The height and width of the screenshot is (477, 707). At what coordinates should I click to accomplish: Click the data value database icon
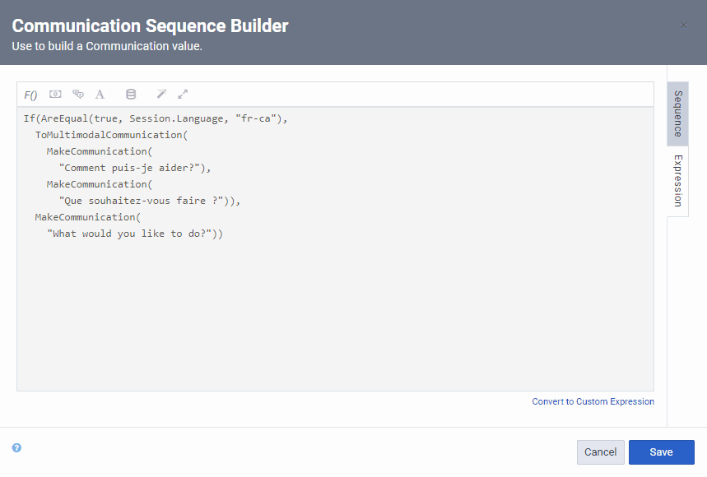pos(131,94)
